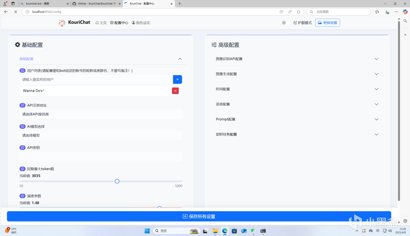This screenshot has width=410, height=236.
Task: Open the Edge sidebar search icon
Action: pos(405,21)
